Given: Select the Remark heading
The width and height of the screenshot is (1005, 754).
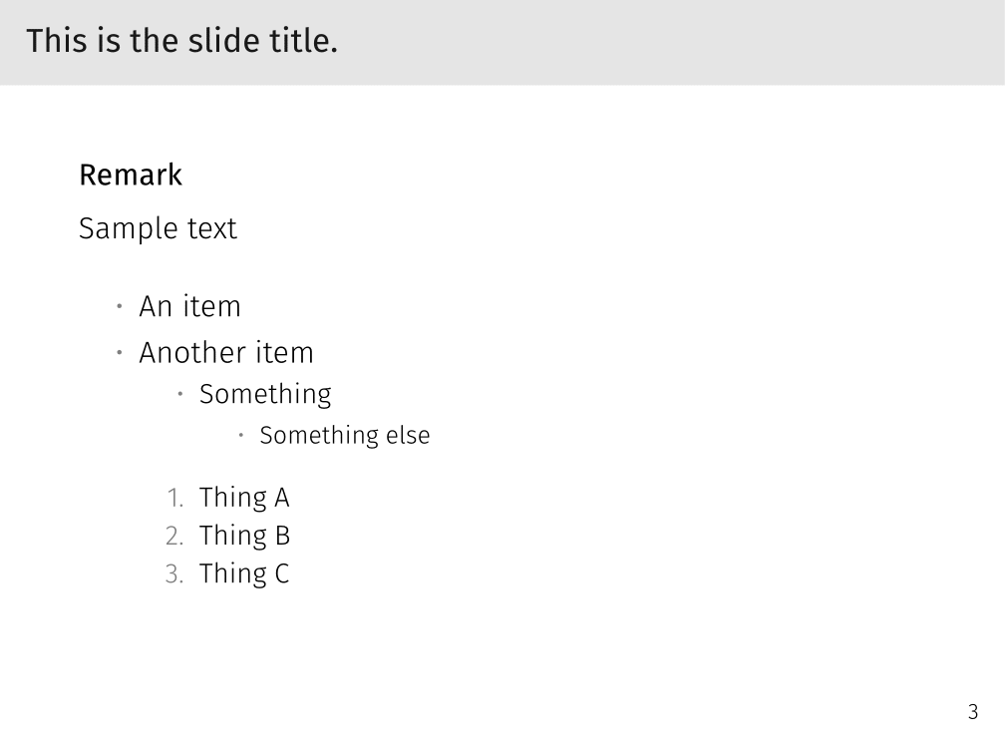Looking at the screenshot, I should point(131,175).
